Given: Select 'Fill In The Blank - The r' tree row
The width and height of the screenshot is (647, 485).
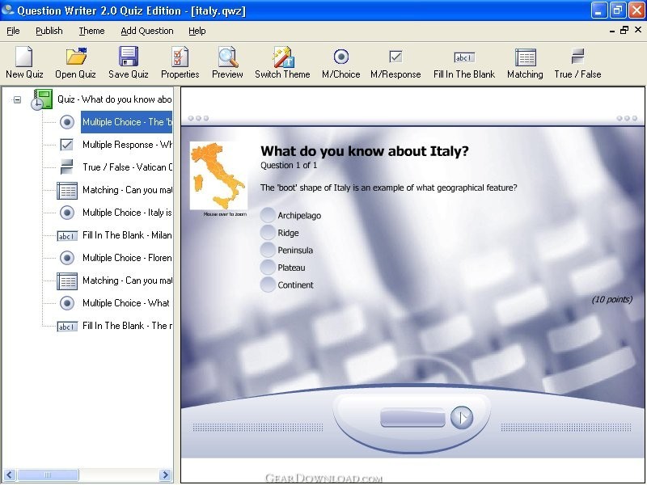Looking at the screenshot, I should click(x=127, y=326).
